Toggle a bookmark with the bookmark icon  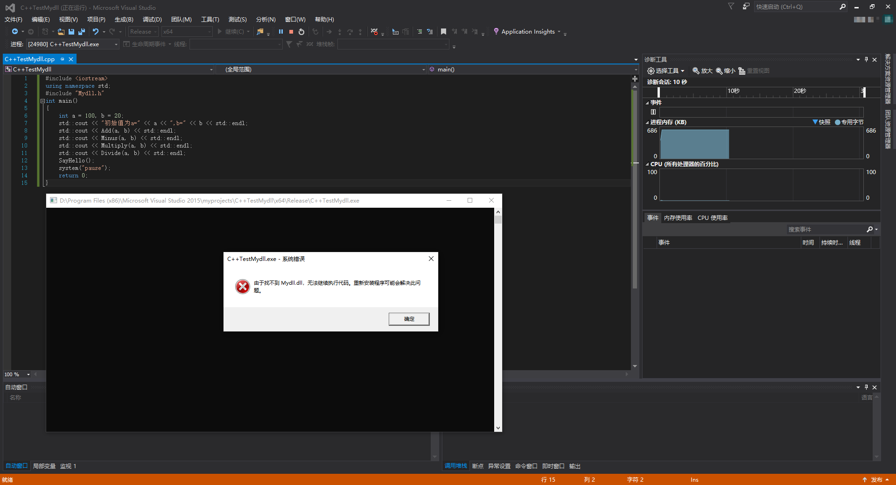click(443, 32)
